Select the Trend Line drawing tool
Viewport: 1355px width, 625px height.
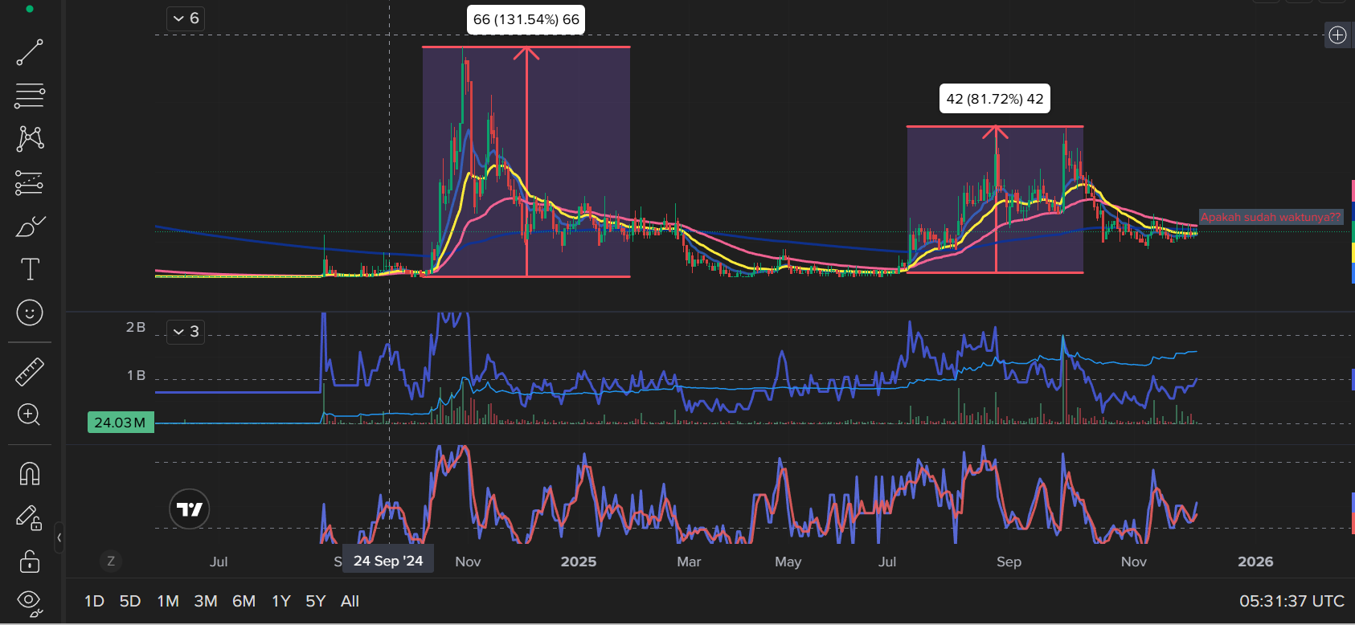click(30, 52)
